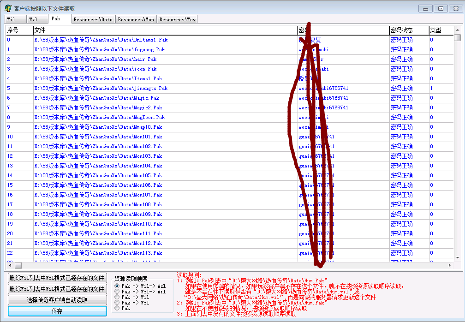Click the horizontal scrollbar left arrow

[10, 265]
